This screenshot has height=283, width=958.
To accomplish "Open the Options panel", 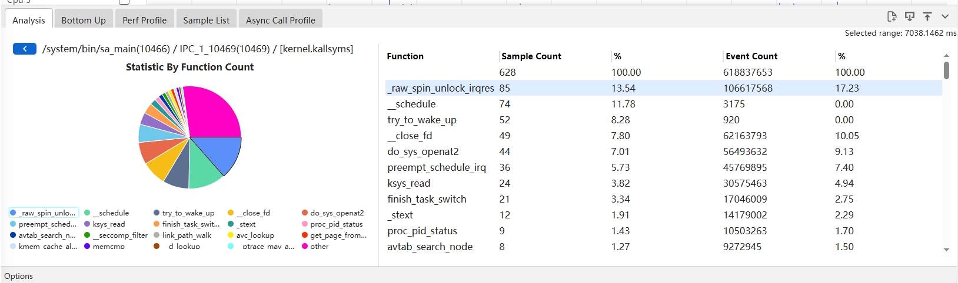I will click(19, 276).
